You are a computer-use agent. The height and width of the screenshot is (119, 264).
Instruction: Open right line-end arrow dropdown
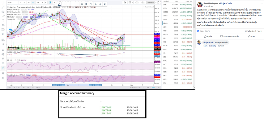point(78,4)
